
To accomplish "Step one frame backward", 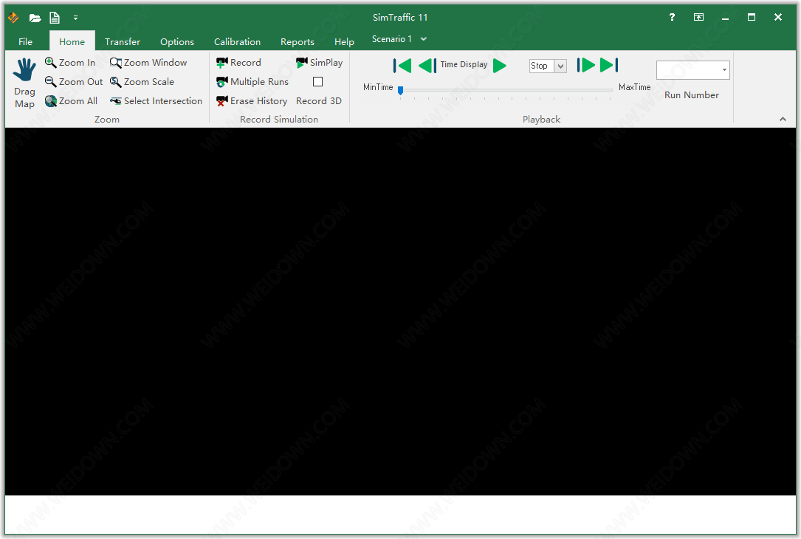I will click(427, 66).
